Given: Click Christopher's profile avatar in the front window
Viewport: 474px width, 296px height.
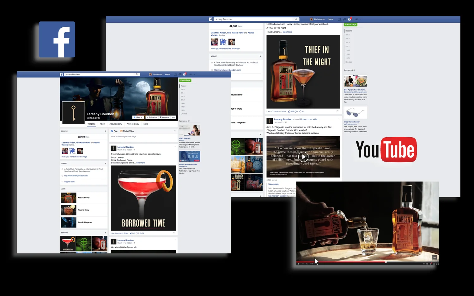Looking at the screenshot, I should [150, 74].
